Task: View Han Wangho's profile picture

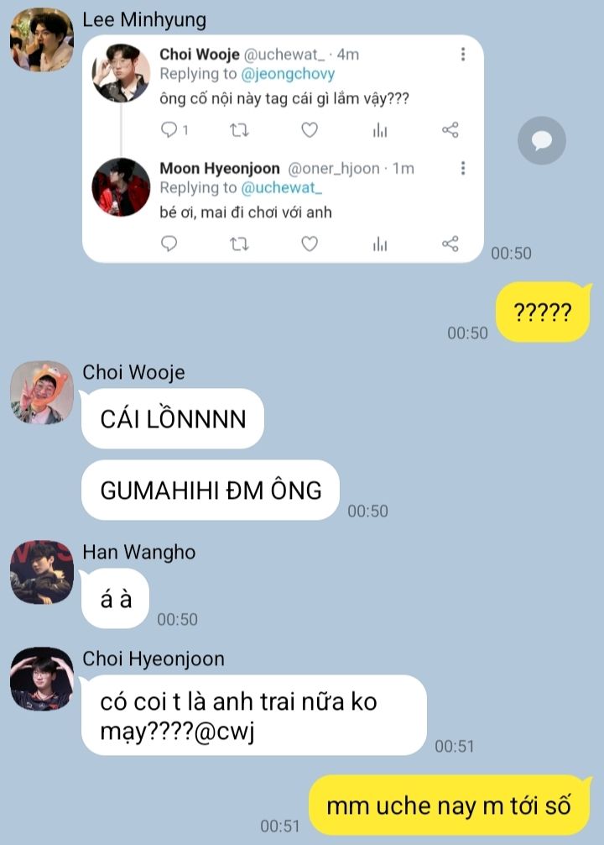Action: 42,572
